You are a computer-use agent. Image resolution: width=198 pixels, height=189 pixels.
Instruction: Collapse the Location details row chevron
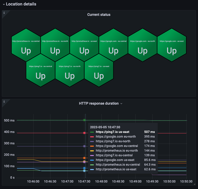pos(4,4)
